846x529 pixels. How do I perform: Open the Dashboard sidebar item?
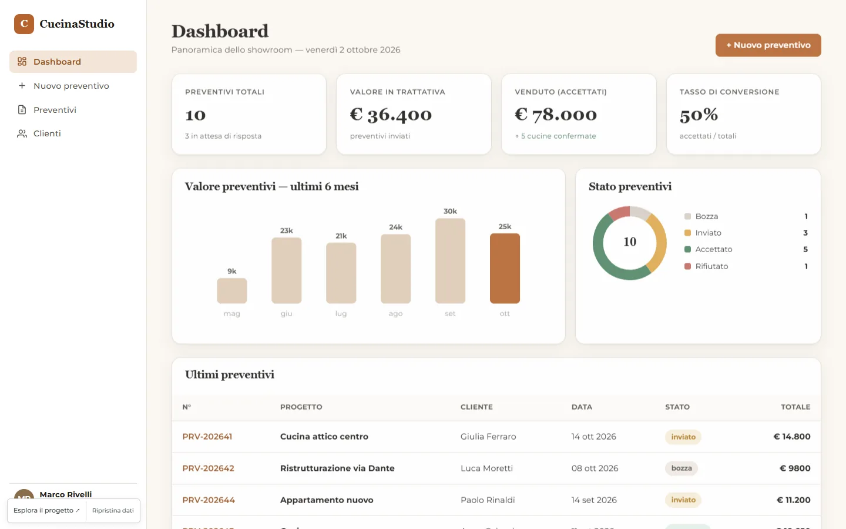(73, 62)
